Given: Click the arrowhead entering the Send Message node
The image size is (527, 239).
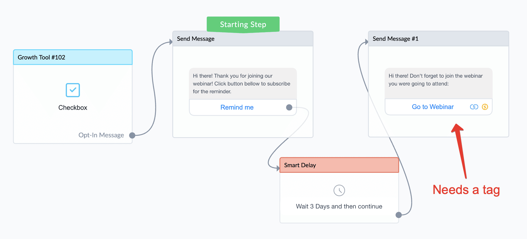Looking at the screenshot, I should [171, 42].
